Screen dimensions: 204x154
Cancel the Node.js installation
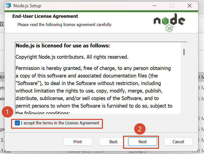tap(178, 142)
